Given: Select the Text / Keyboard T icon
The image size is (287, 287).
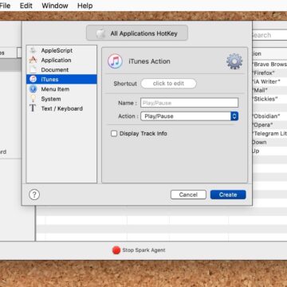Looking at the screenshot, I should (33, 108).
